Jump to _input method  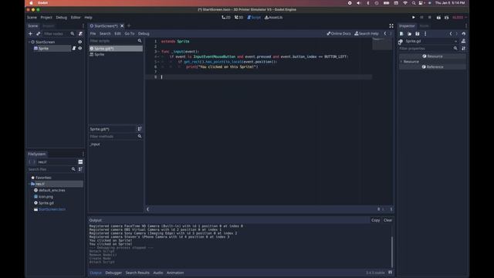coord(95,144)
